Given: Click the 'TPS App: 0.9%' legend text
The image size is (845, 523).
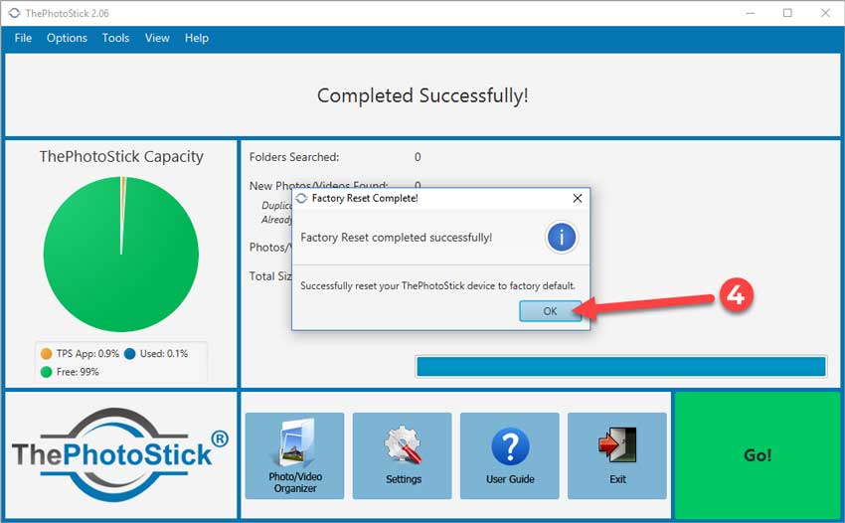Looking at the screenshot, I should pos(87,354).
